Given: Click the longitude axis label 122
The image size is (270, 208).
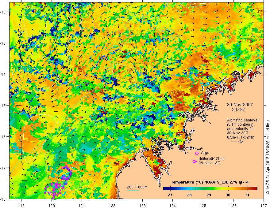Looking at the screenshot, I should [x=112, y=206].
